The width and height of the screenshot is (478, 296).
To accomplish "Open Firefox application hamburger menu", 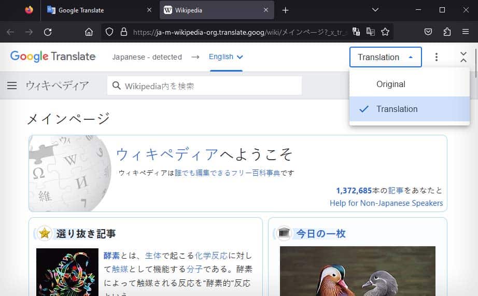I will (x=466, y=32).
